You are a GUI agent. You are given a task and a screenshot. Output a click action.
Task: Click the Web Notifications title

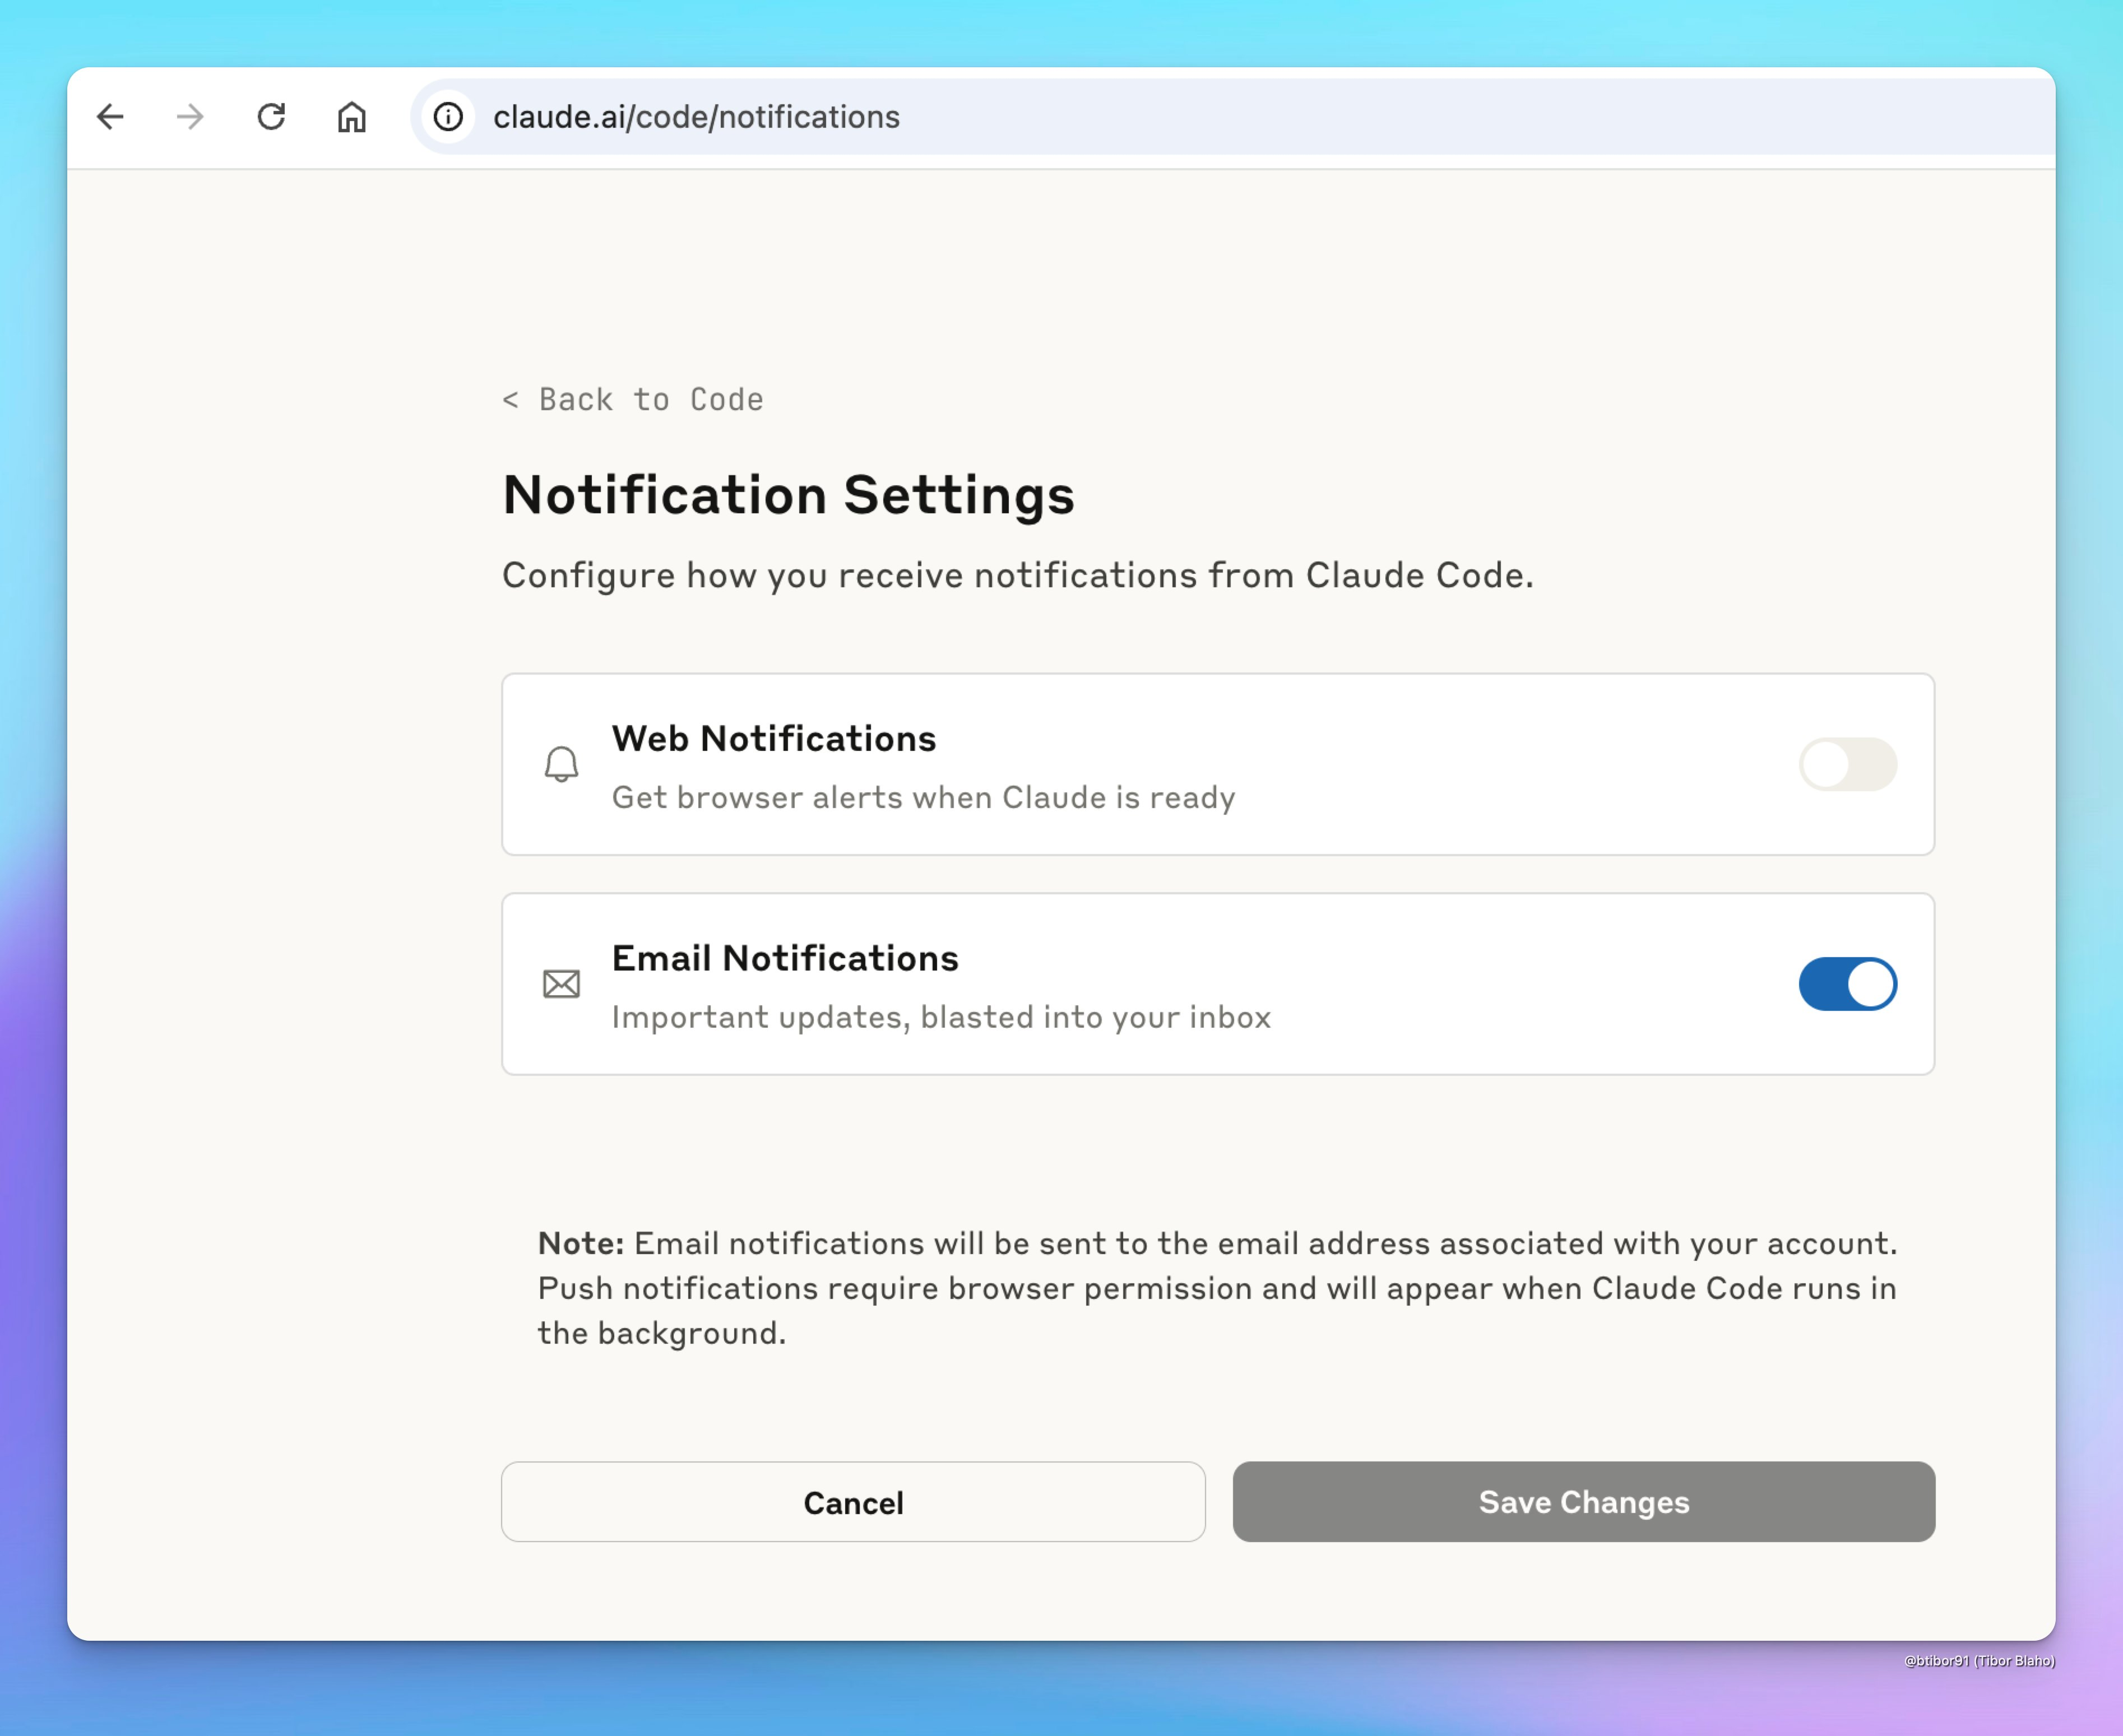pyautogui.click(x=773, y=739)
